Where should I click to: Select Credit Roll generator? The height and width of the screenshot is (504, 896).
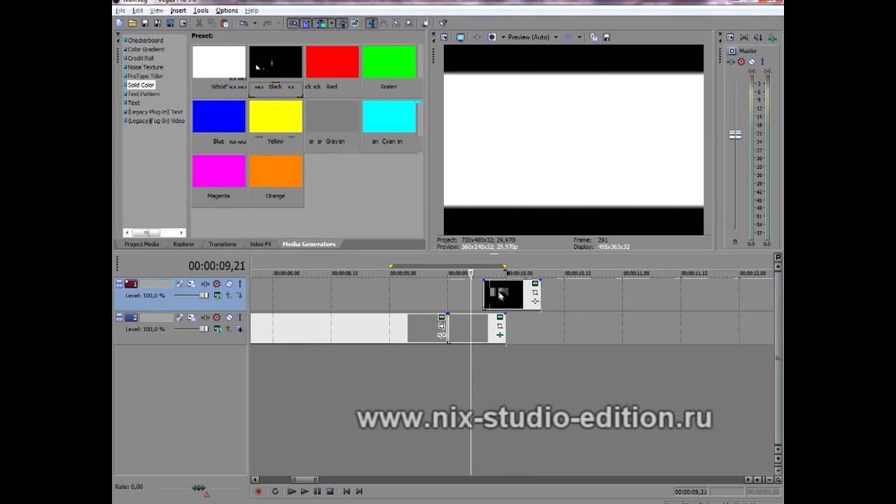tap(140, 58)
